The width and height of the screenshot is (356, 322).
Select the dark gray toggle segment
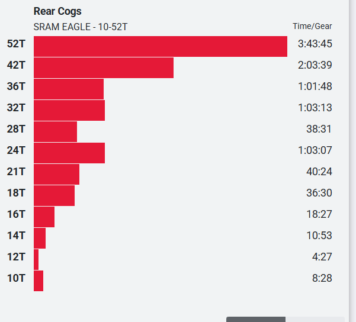[255, 320]
